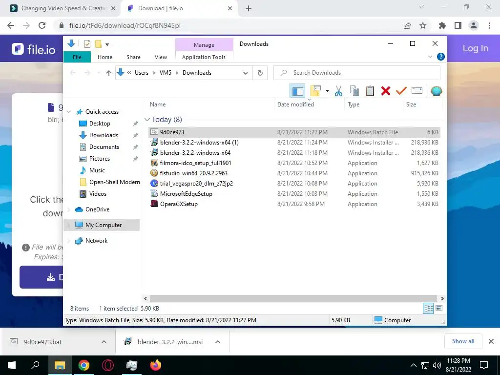Viewport: 500px width, 375px height.
Task: Click the Cut scissors toolbar icon
Action: click(x=338, y=91)
